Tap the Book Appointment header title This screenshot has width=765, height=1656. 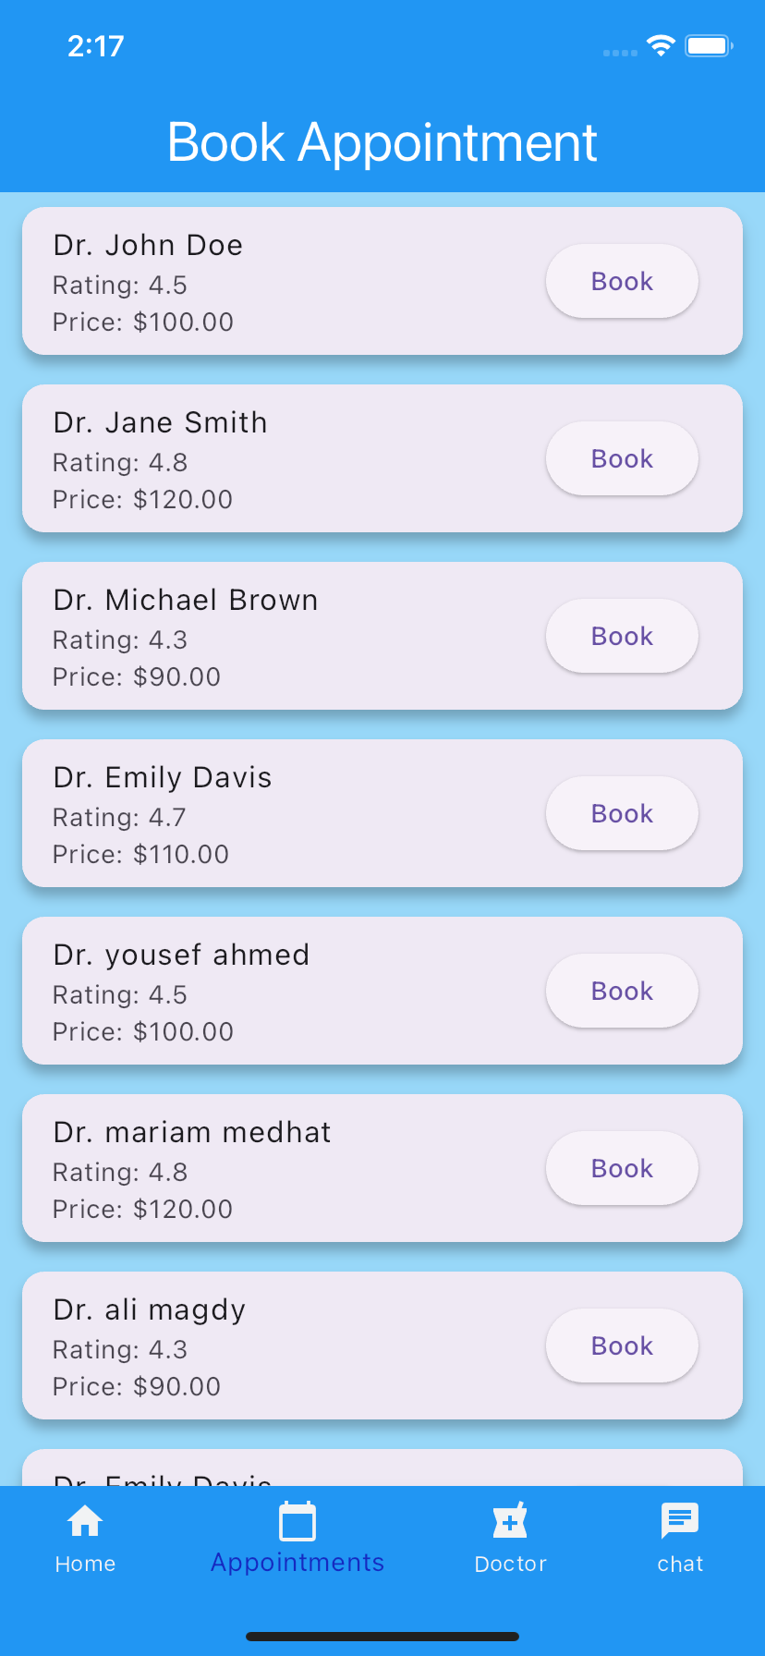coord(382,142)
